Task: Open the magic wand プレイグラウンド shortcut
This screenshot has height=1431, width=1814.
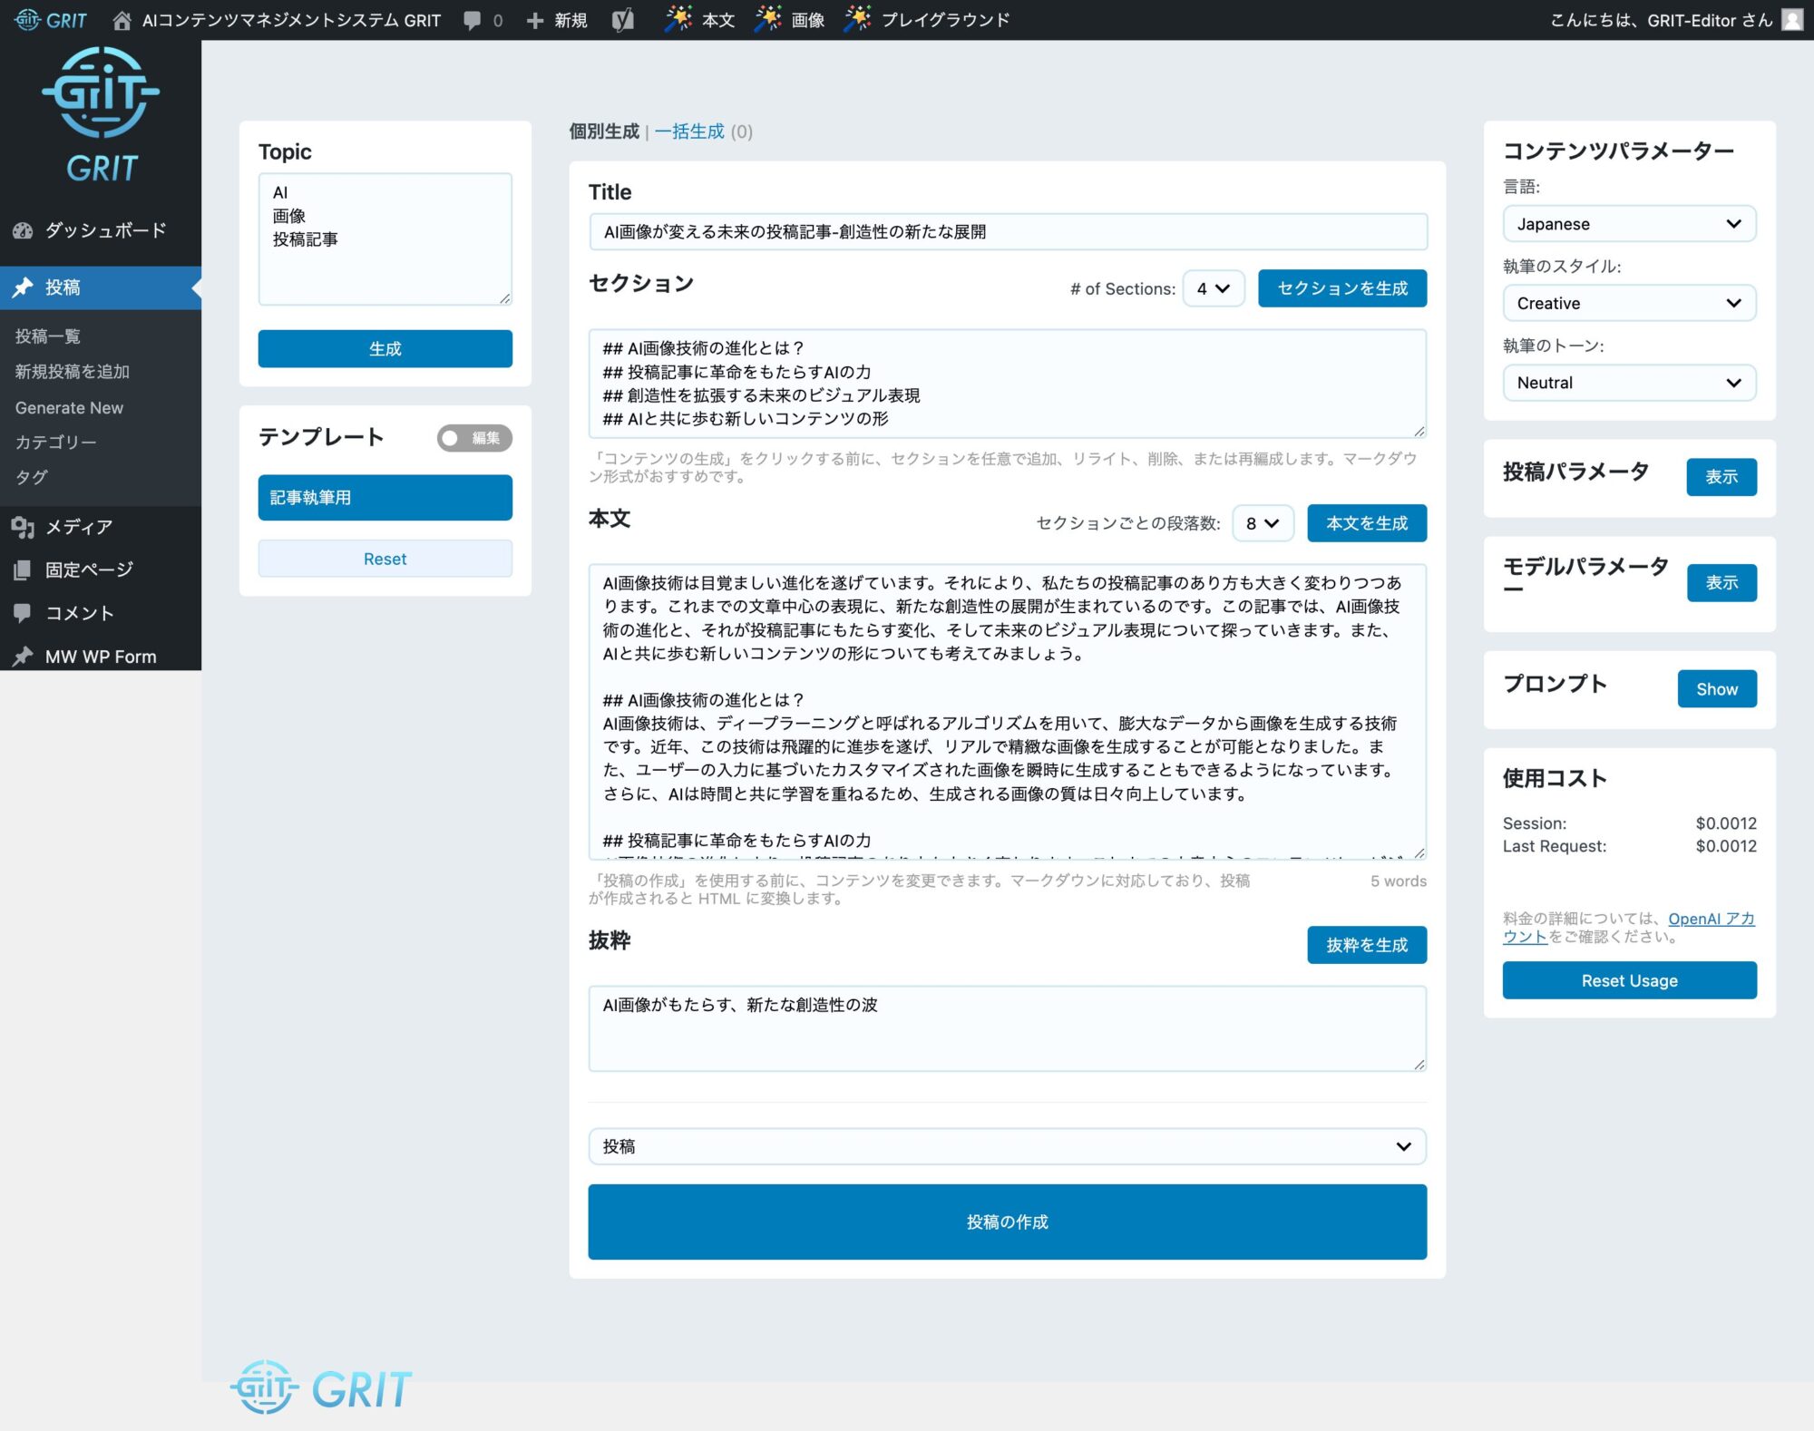Action: coord(926,20)
